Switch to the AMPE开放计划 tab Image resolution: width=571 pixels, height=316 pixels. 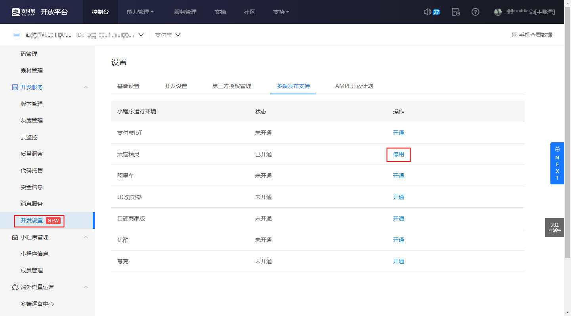[354, 86]
